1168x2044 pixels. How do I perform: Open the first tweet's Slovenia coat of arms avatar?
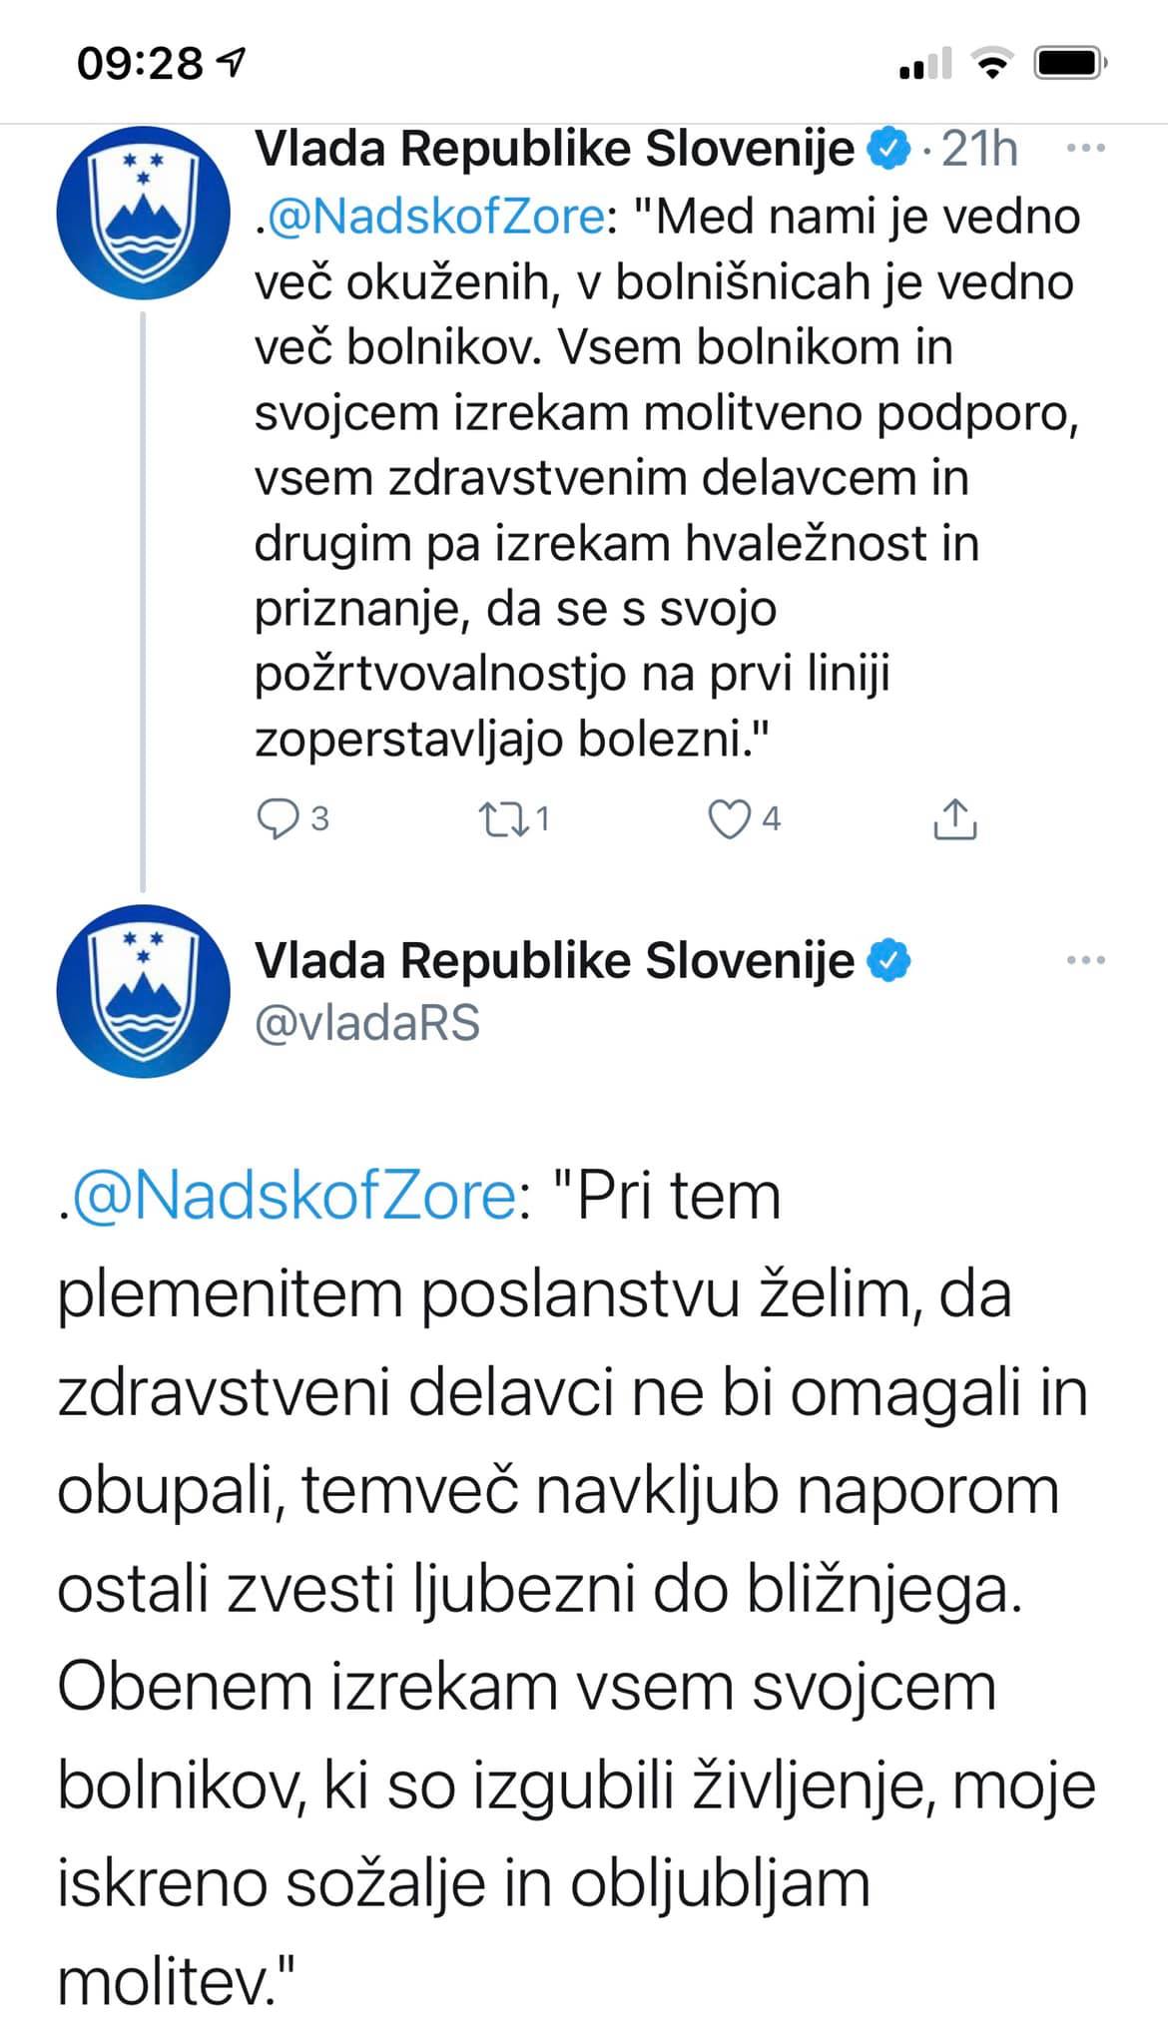pyautogui.click(x=143, y=213)
